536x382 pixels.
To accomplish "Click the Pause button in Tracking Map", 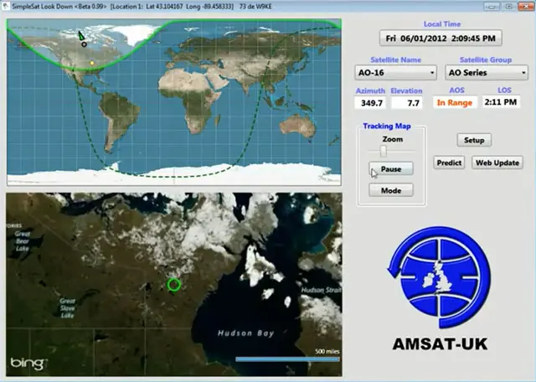I will (x=391, y=169).
